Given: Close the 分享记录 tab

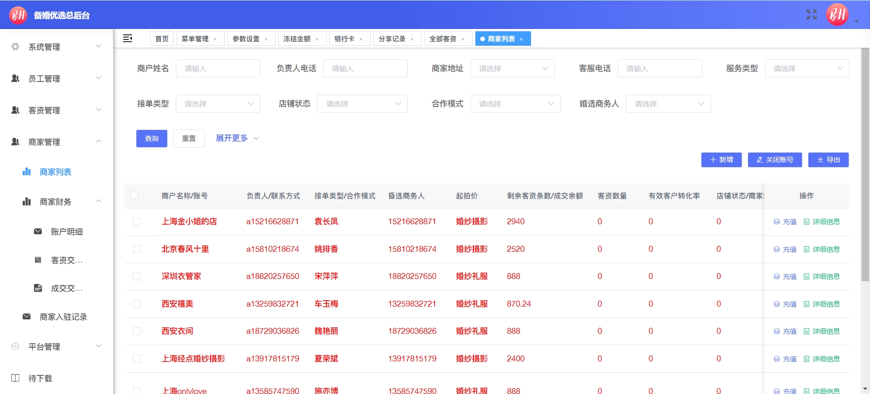Looking at the screenshot, I should [412, 39].
